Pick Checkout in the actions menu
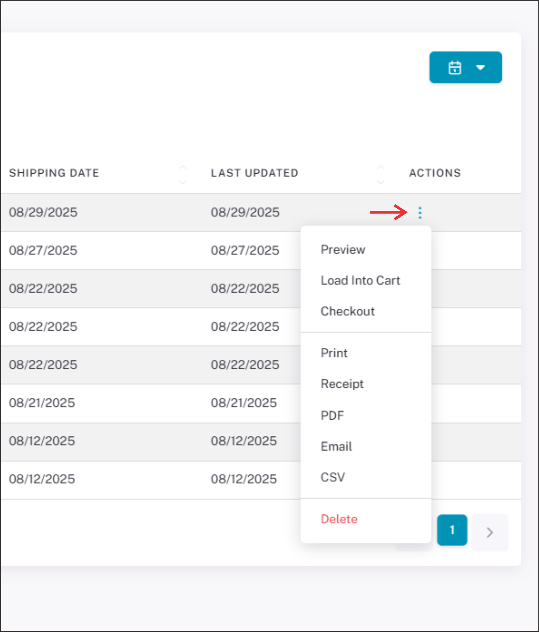539x632 pixels. (347, 311)
